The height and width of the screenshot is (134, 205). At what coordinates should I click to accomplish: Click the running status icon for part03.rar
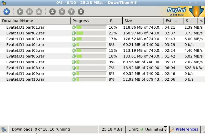[74, 39]
